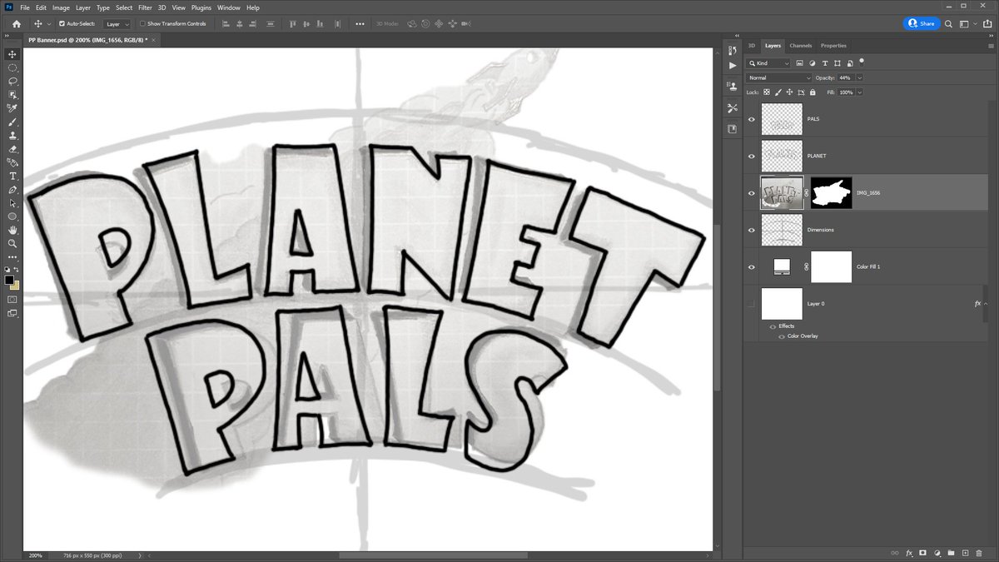
Task: Open the Normal blend mode dropdown
Action: tap(779, 77)
